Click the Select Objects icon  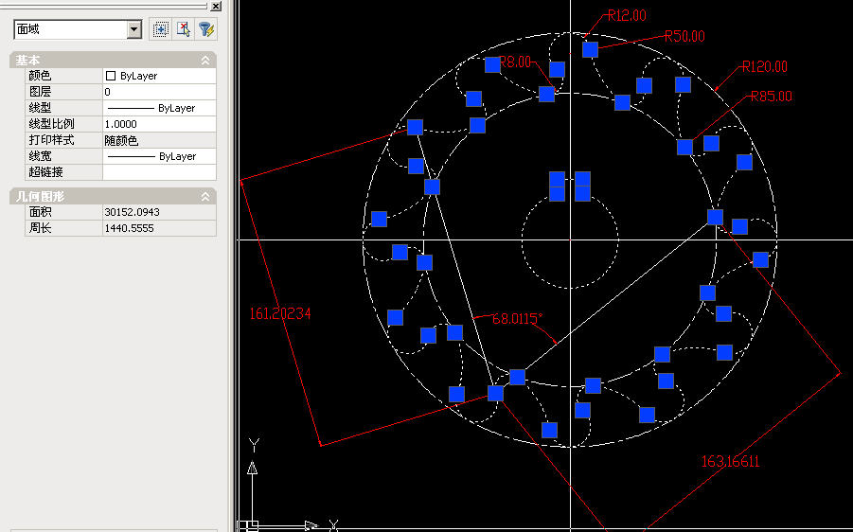pyautogui.click(x=184, y=29)
